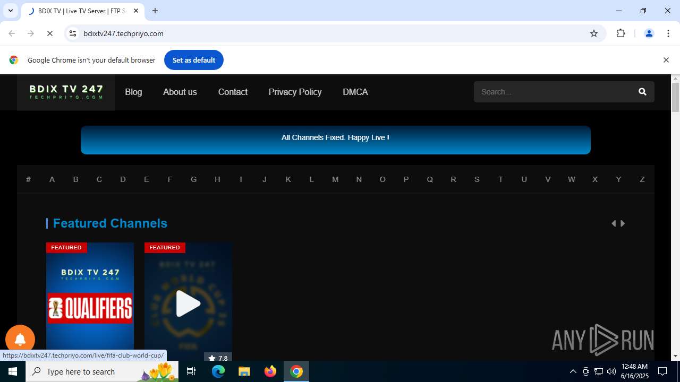The height and width of the screenshot is (382, 680).
Task: Show previous featured channels with left arrow
Action: click(614, 223)
